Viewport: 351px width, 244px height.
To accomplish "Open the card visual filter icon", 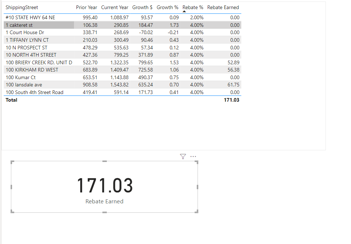I will tap(183, 156).
